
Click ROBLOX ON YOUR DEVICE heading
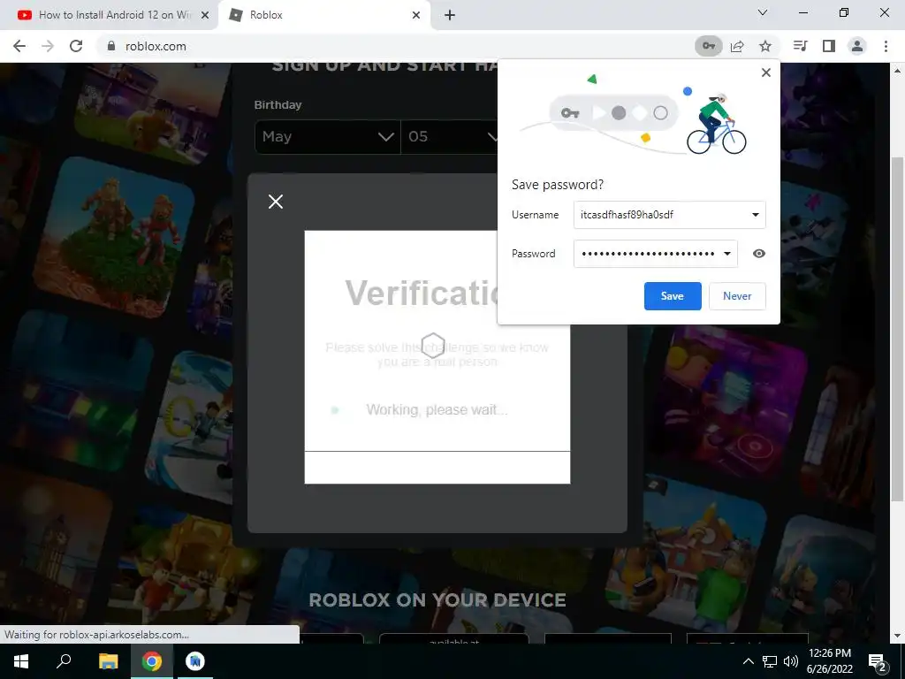pyautogui.click(x=437, y=600)
